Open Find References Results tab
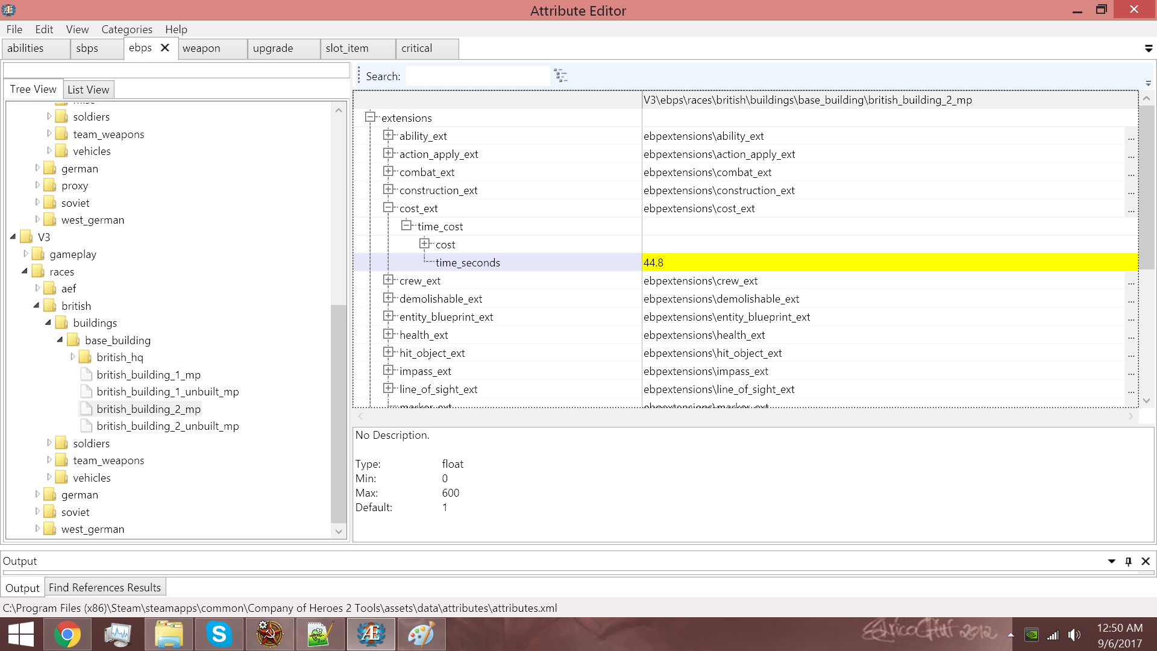This screenshot has height=651, width=1157. [x=105, y=587]
